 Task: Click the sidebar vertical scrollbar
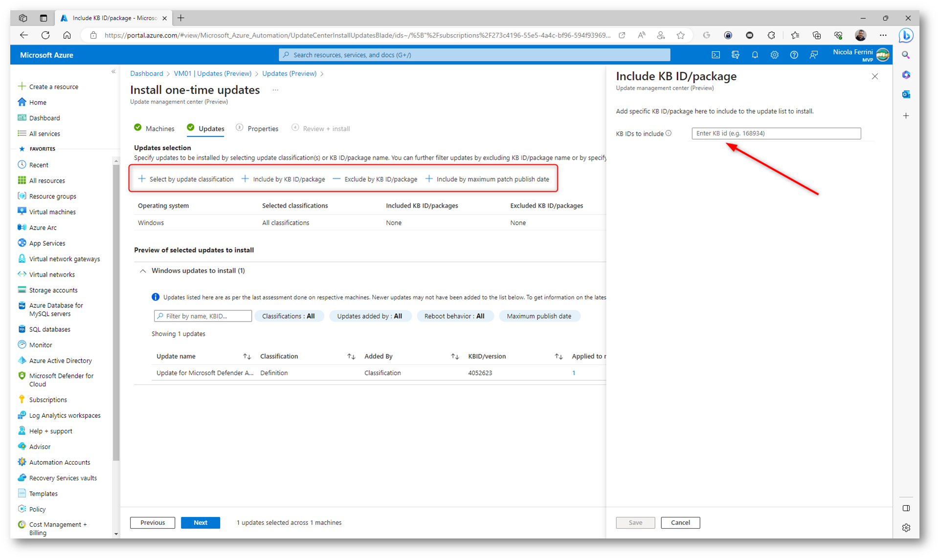pos(116,313)
